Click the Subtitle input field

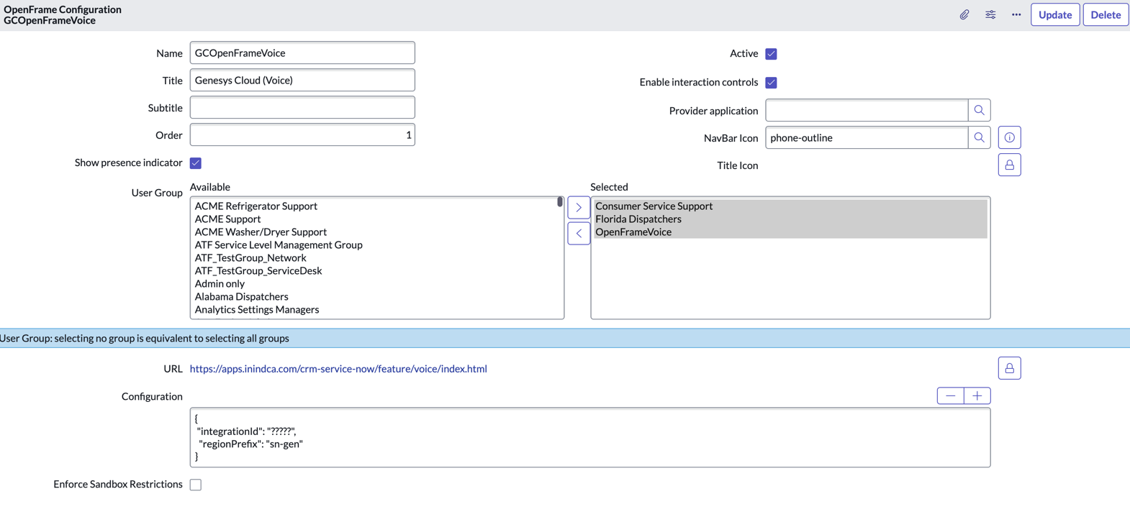click(302, 108)
